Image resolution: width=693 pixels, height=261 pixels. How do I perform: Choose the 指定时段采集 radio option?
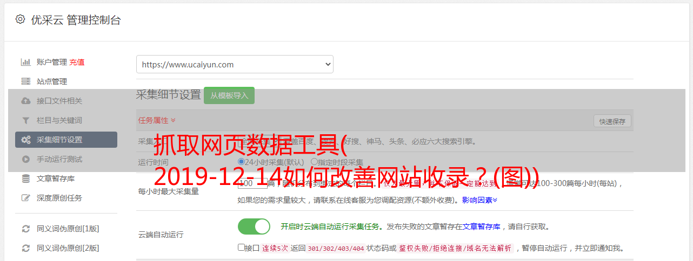[x=314, y=162]
